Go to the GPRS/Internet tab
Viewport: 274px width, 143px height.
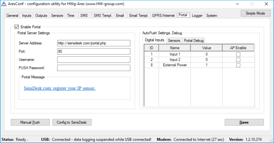point(163,16)
